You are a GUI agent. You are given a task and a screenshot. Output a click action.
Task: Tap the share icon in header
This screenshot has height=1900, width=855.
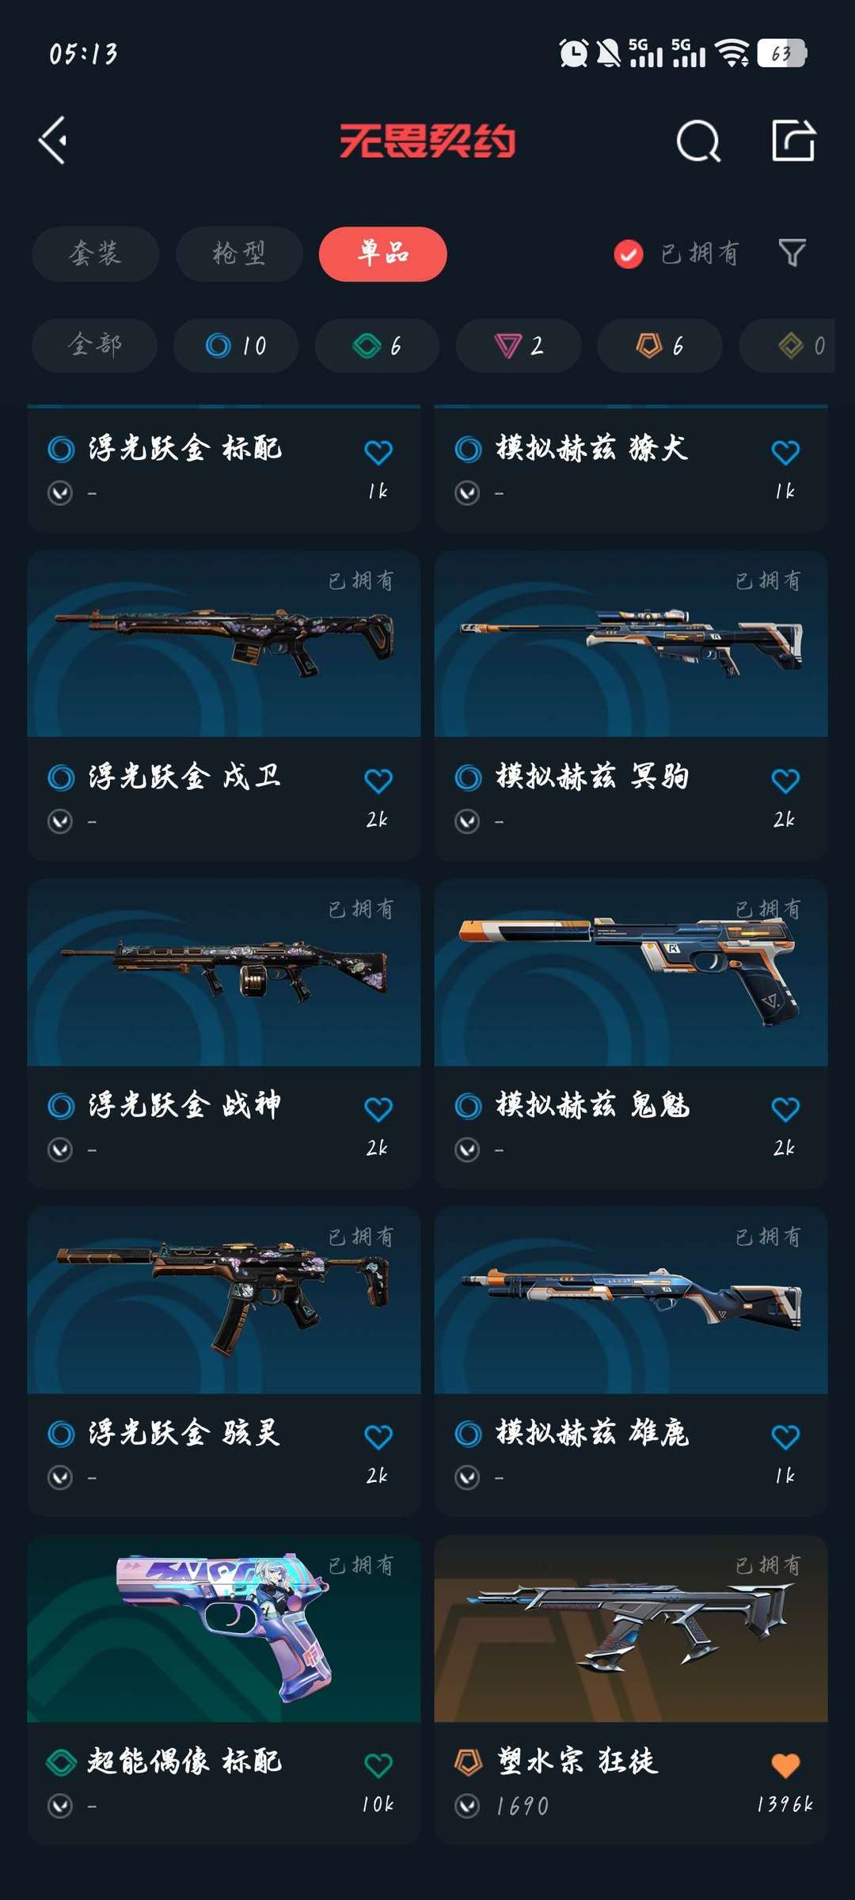[793, 141]
